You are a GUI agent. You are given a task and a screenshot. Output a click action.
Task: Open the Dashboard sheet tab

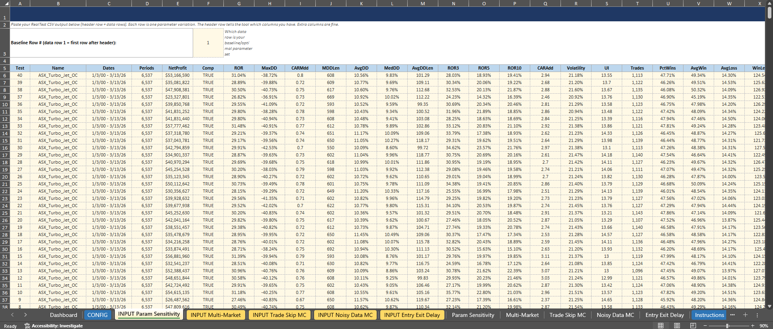63,315
